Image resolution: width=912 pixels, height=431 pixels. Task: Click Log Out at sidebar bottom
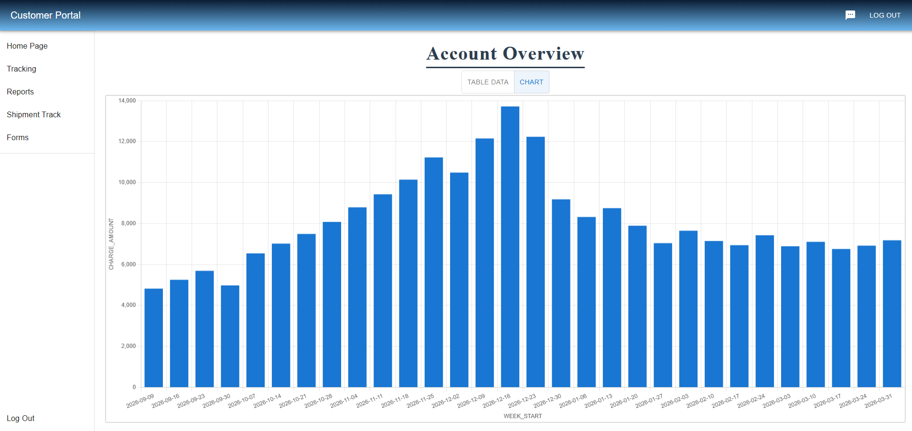(21, 418)
